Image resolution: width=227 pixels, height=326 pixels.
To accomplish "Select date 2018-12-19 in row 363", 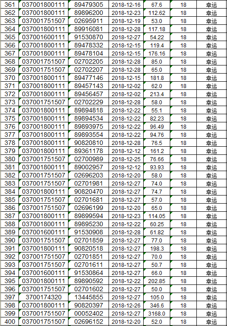I will click(126, 21).
